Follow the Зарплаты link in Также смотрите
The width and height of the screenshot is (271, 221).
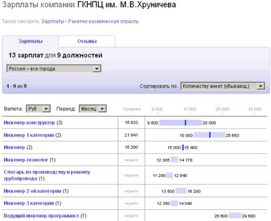click(52, 21)
